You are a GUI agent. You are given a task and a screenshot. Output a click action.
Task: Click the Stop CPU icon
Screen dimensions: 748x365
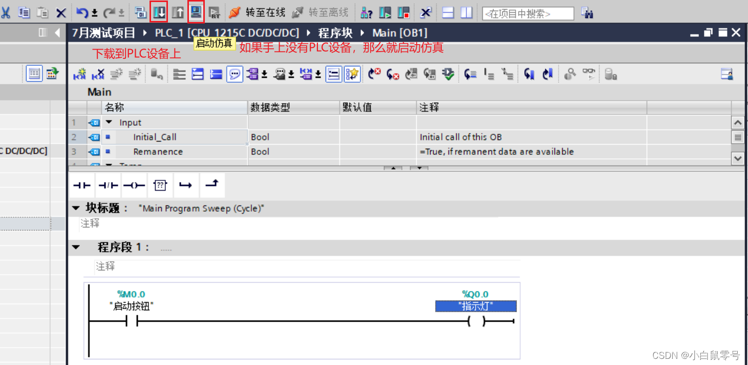coord(403,13)
